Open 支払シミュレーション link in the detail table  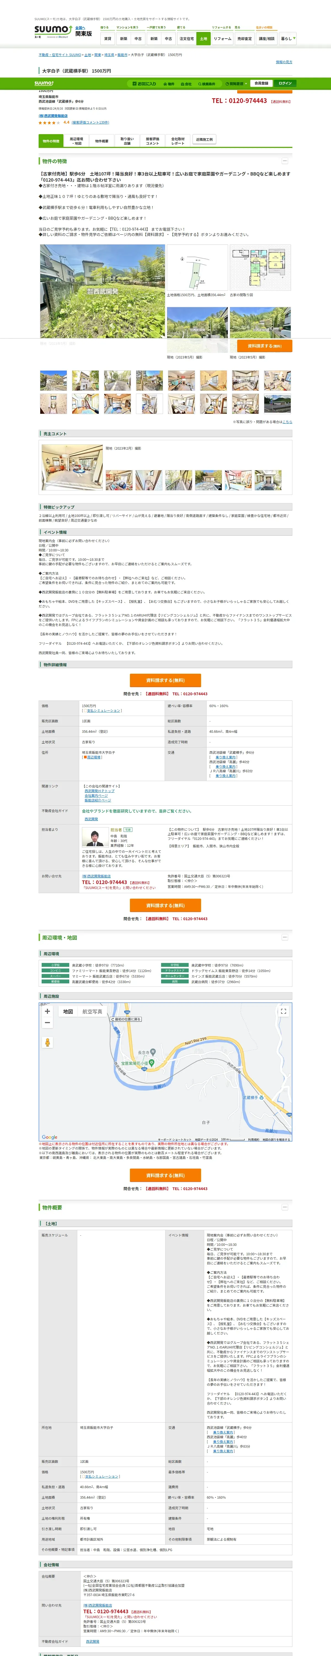(103, 710)
